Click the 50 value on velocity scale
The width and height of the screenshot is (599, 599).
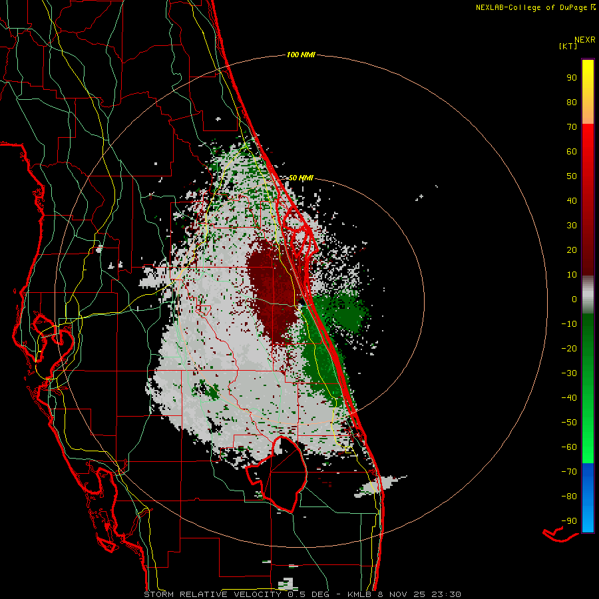tap(572, 176)
